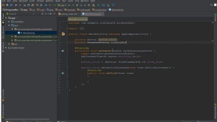Click codingcafe breadcrumb
217x122 pixels.
[84, 10]
